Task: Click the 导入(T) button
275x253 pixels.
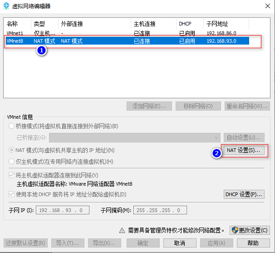Action: click(68, 243)
